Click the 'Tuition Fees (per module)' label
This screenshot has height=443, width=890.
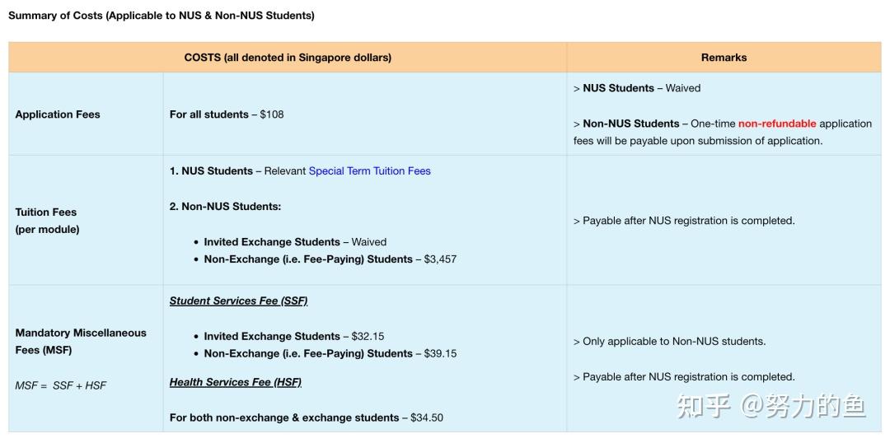click(46, 221)
